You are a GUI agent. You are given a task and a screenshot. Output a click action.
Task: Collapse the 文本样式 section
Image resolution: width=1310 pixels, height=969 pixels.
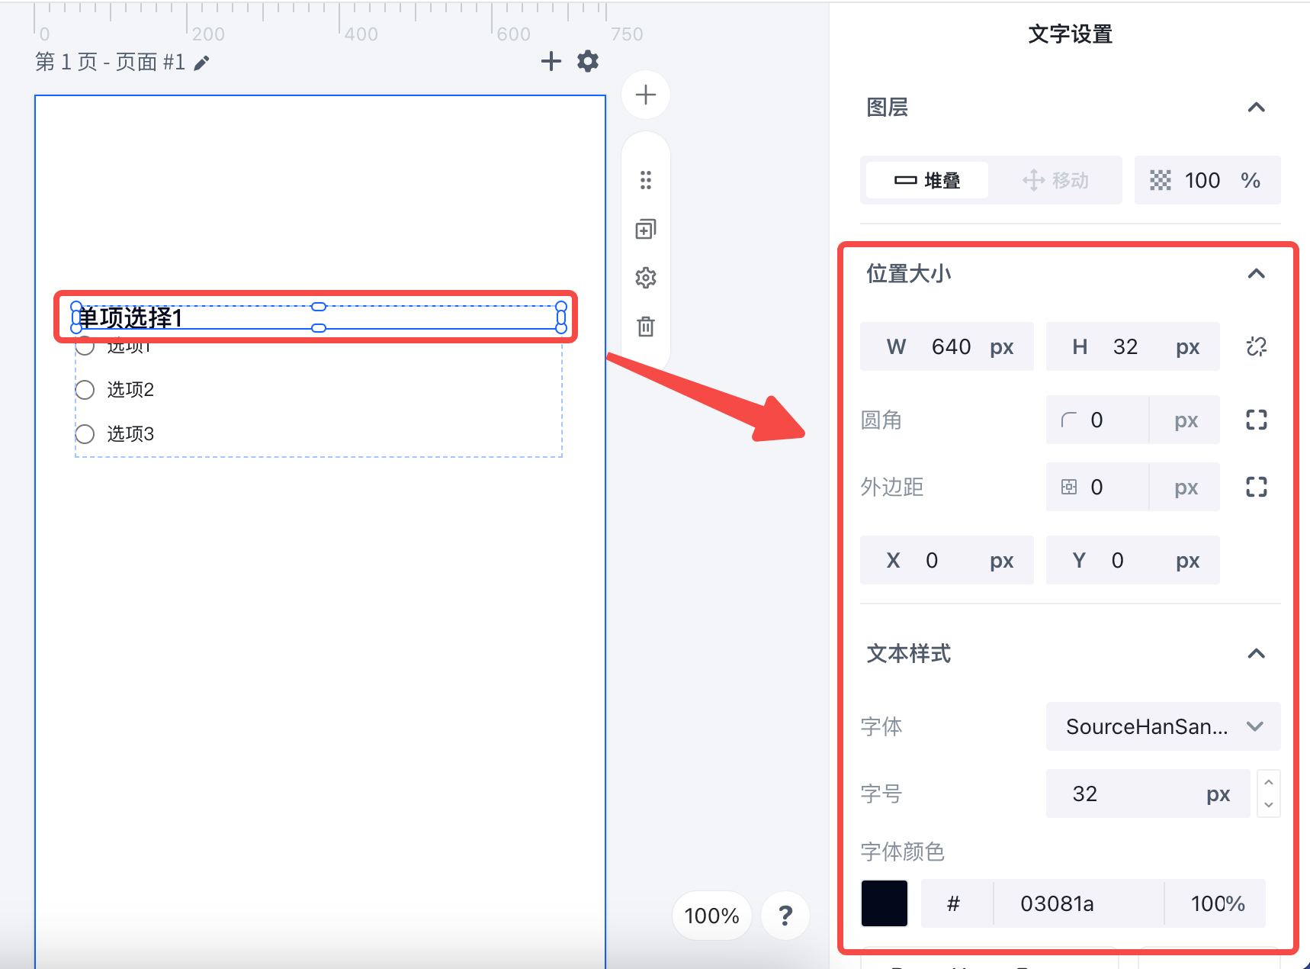point(1257,653)
